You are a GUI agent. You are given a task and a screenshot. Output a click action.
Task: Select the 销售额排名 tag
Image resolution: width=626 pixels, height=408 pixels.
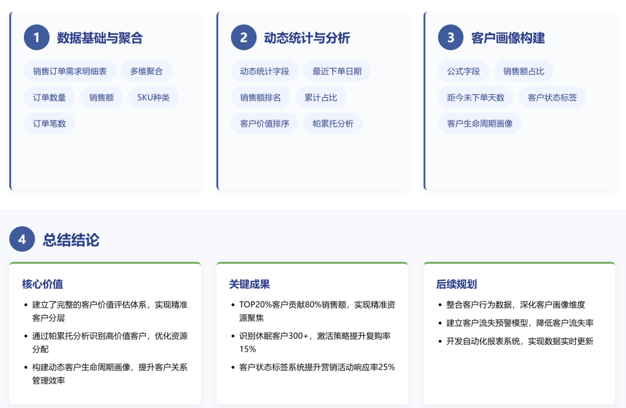(x=260, y=97)
